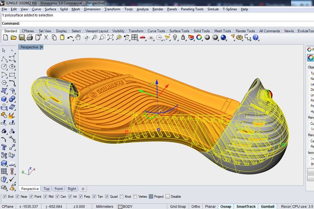Open the File menu

coord(4,9)
